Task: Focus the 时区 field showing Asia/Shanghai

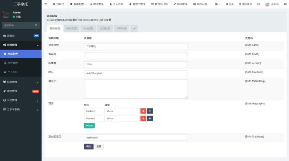Action: 136,73
